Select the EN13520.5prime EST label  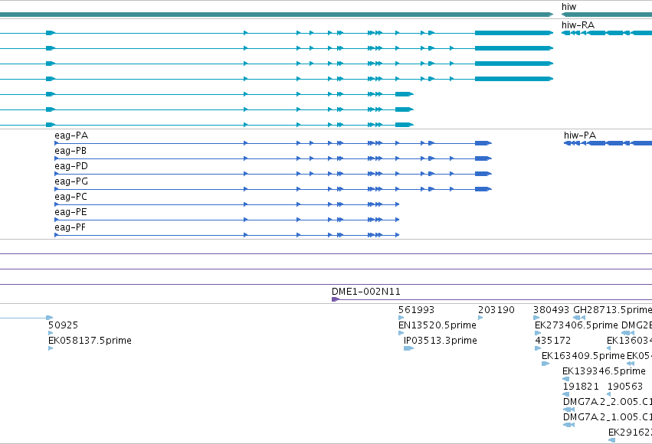[x=437, y=325]
